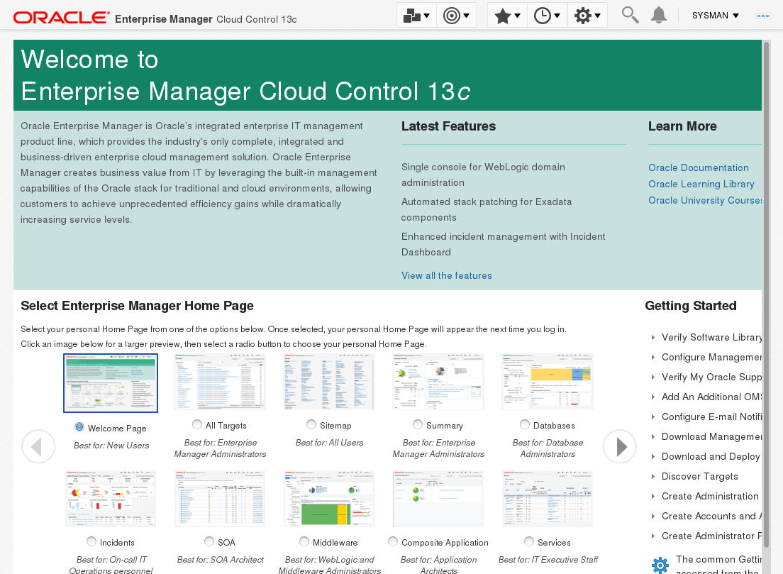The image size is (783, 574).
Task: Click the Latest Features heading
Action: click(448, 126)
